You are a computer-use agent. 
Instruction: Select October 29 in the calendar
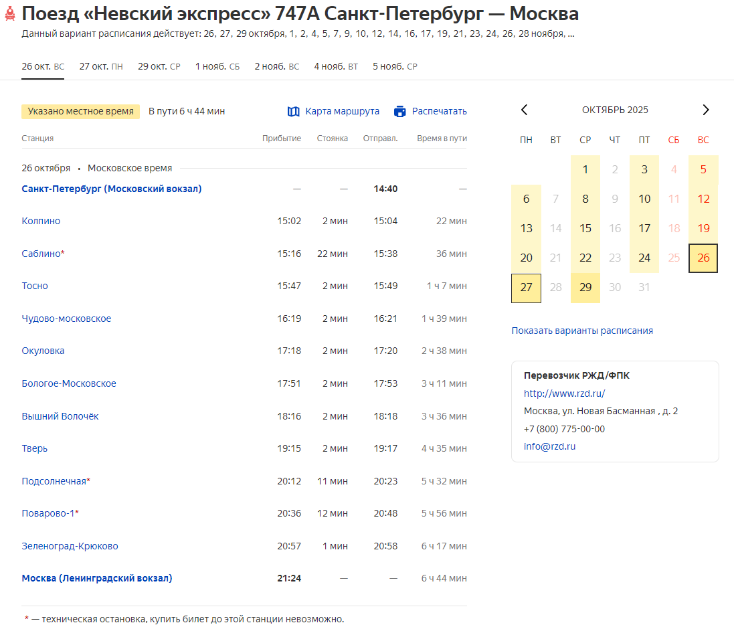click(585, 287)
